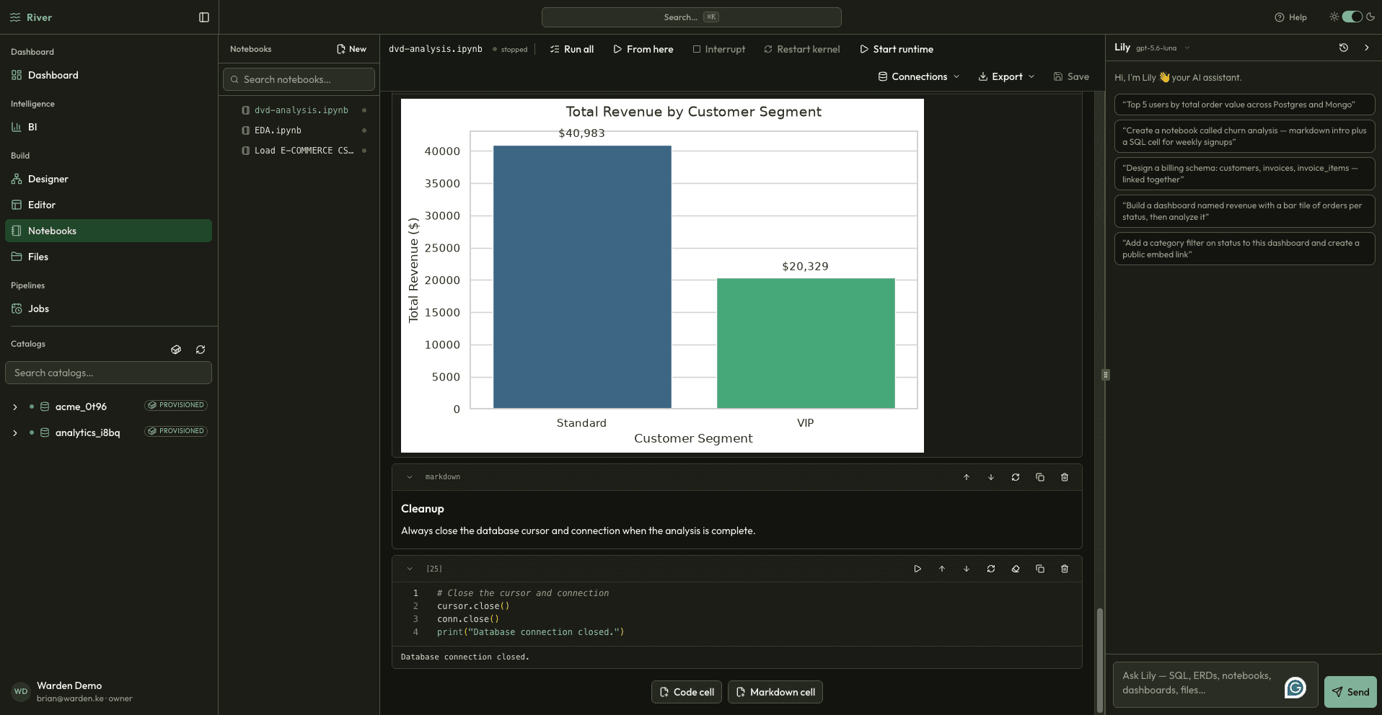This screenshot has width=1382, height=715.
Task: Move code cell [25] up
Action: 942,569
